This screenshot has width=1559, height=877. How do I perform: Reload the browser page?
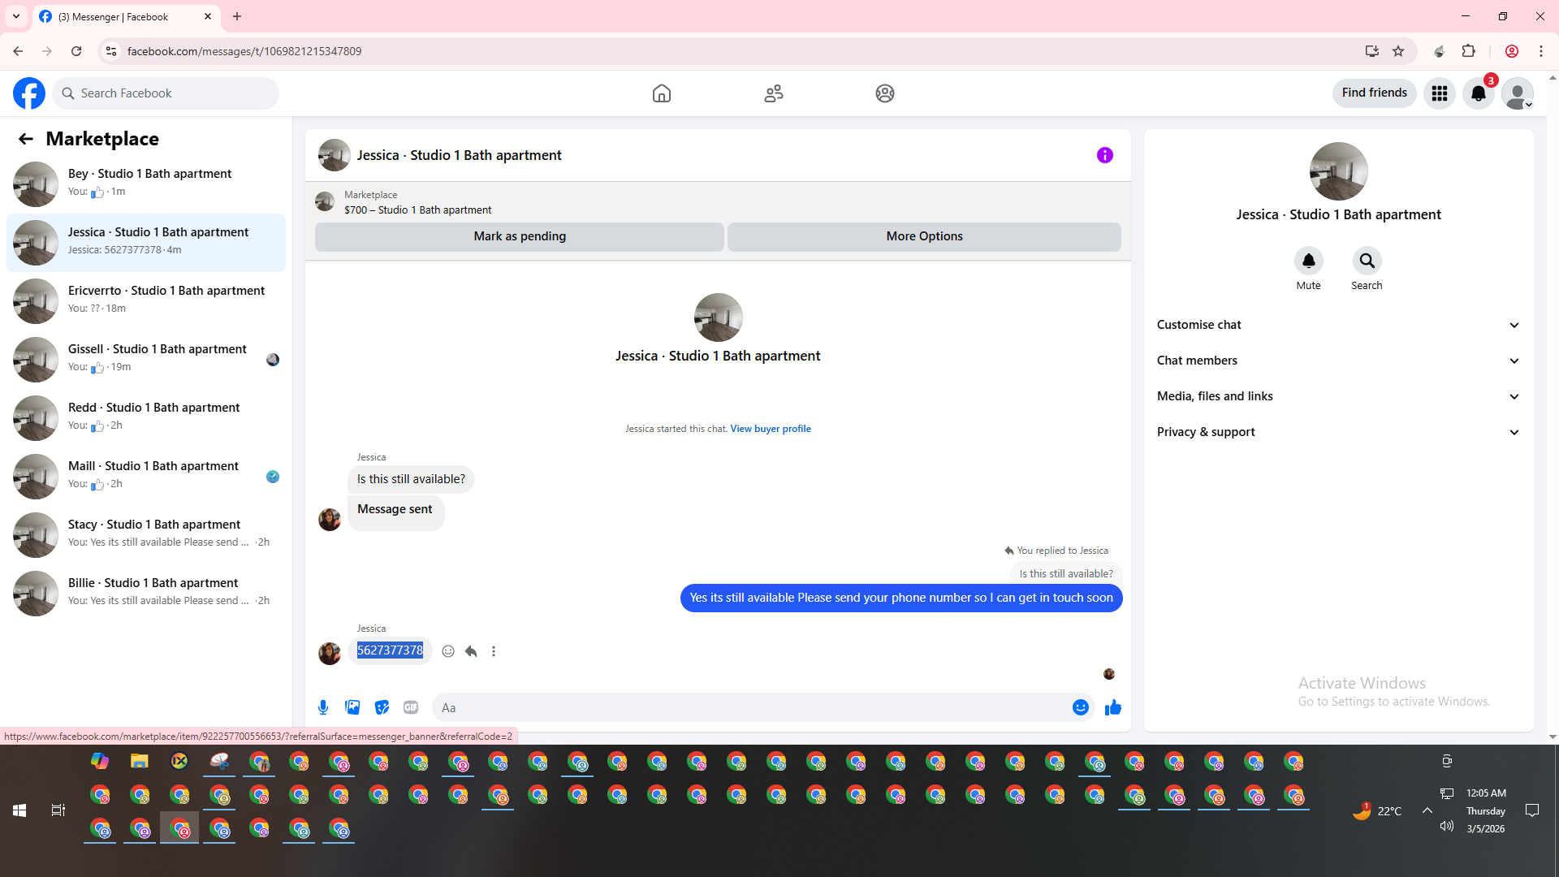pos(76,51)
